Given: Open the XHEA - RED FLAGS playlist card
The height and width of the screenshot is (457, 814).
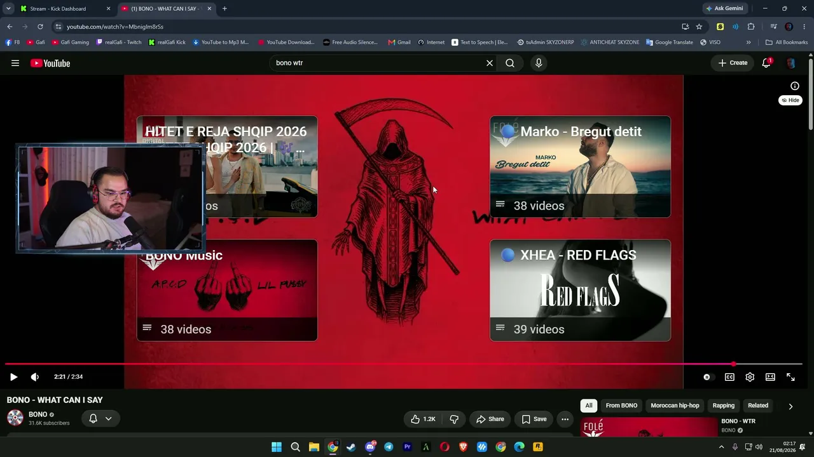Looking at the screenshot, I should coord(580,290).
